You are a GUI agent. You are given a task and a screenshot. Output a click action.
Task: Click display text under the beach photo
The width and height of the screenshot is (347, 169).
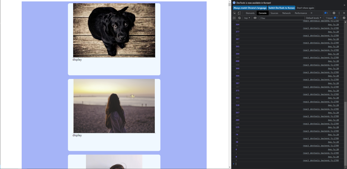77,135
